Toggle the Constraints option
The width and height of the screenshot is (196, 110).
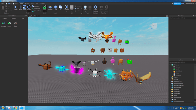click(x=36, y=9)
